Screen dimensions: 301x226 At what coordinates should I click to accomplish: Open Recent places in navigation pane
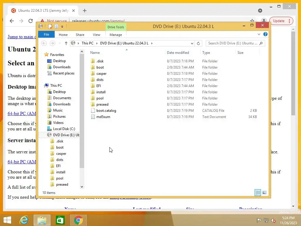63,73
